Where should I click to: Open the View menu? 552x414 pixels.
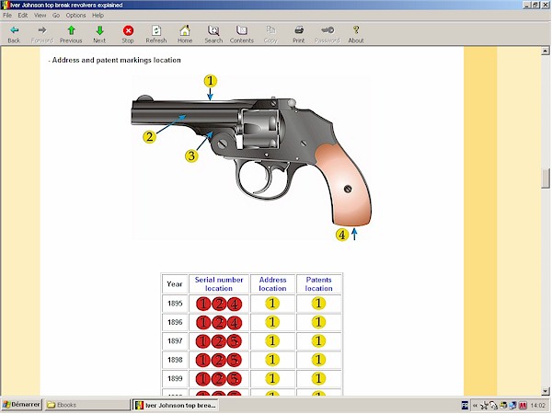point(40,15)
